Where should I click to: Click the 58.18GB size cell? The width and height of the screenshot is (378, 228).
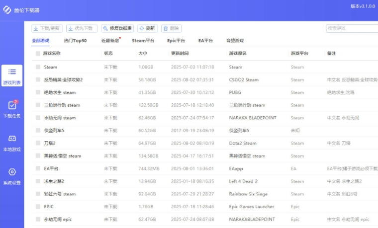pyautogui.click(x=147, y=79)
